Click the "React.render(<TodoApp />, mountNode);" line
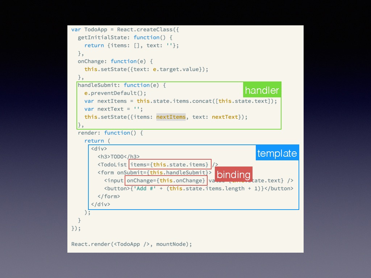 click(132, 244)
